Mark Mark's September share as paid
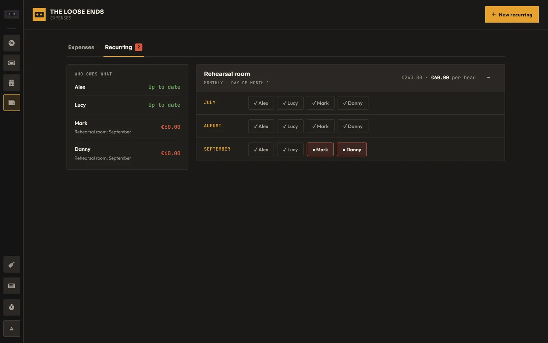This screenshot has width=548, height=343. click(x=320, y=150)
